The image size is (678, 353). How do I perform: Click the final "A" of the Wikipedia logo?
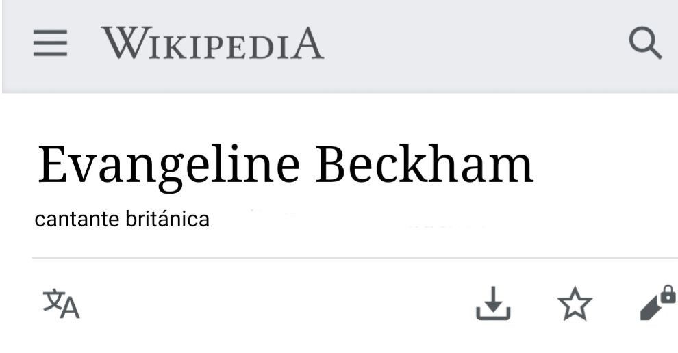coord(307,43)
